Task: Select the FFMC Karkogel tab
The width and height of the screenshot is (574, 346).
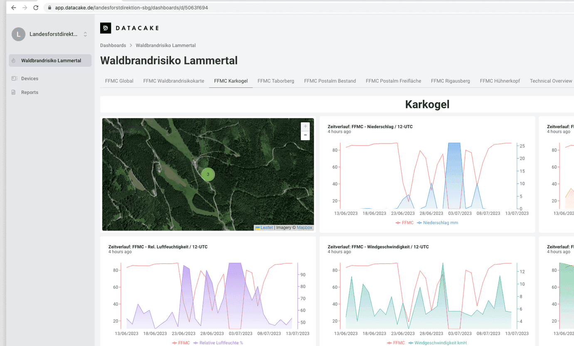Action: pyautogui.click(x=231, y=81)
